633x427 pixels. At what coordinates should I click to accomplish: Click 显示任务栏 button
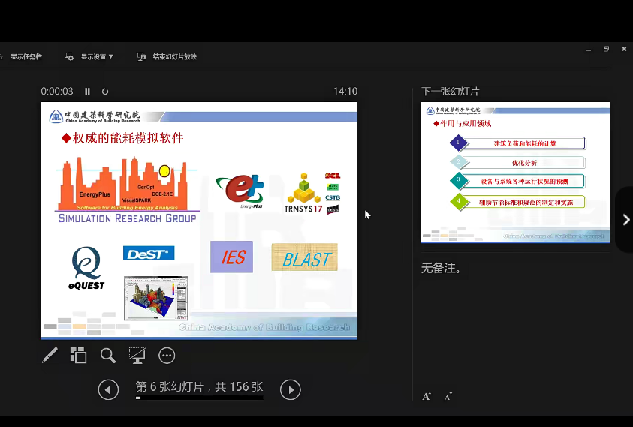coord(26,56)
